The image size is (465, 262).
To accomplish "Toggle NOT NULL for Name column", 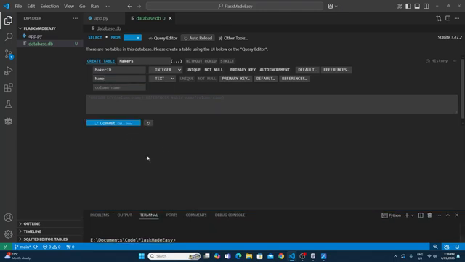I will 206,79.
